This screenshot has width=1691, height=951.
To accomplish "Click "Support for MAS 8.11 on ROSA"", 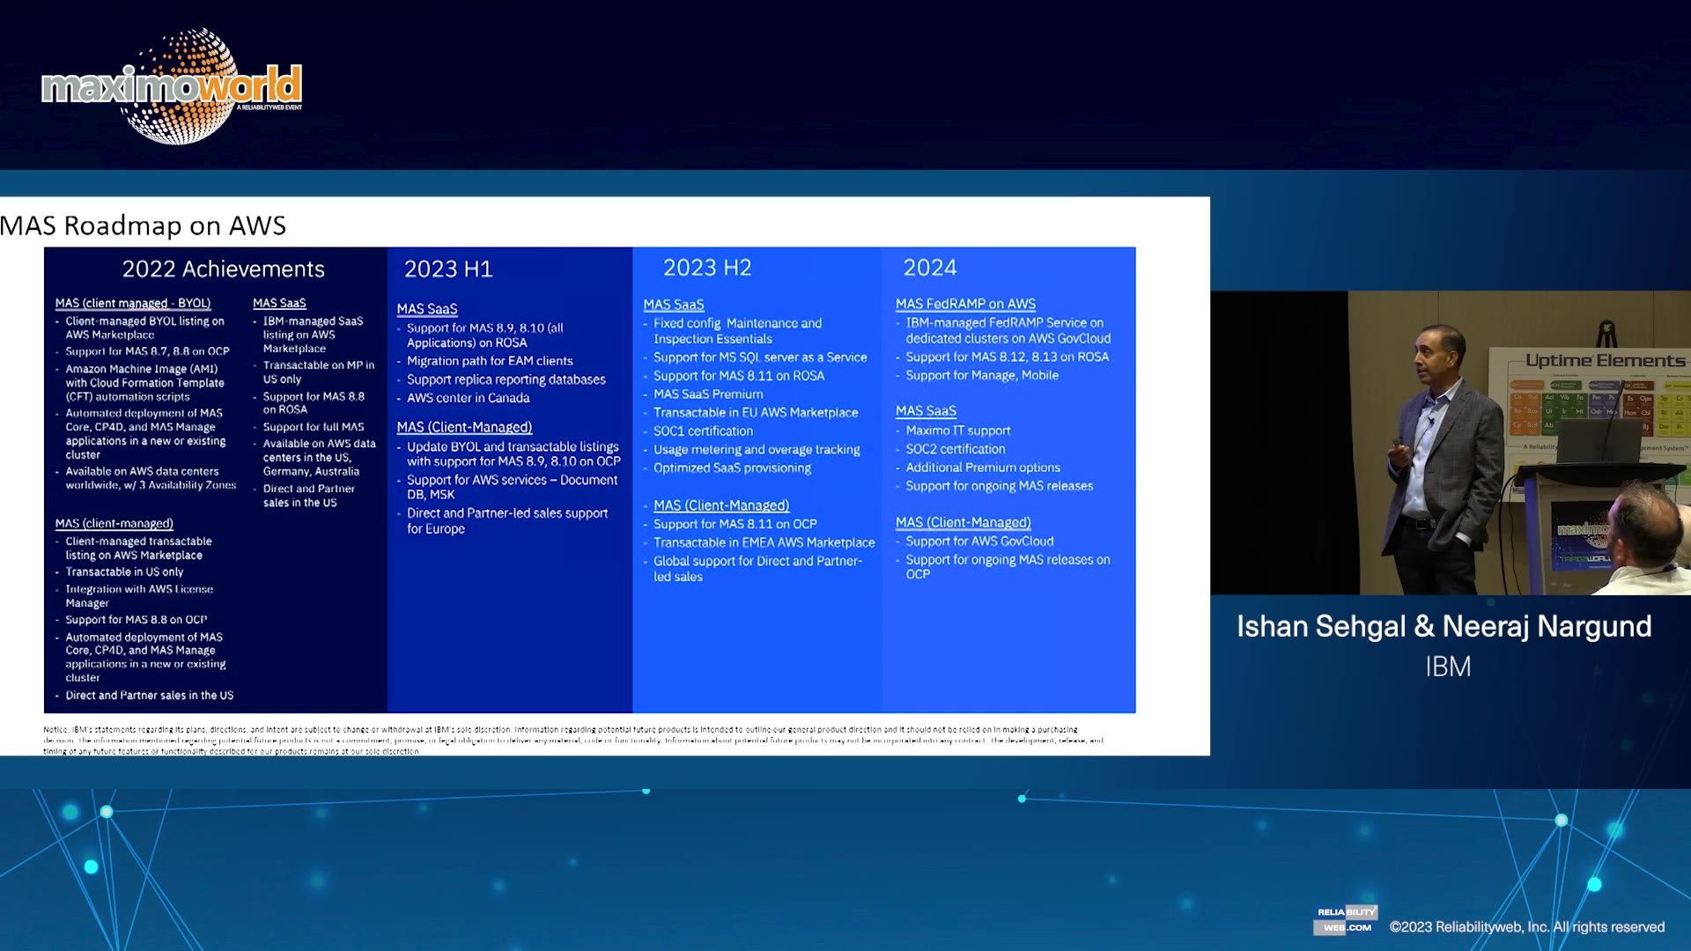I will [739, 376].
